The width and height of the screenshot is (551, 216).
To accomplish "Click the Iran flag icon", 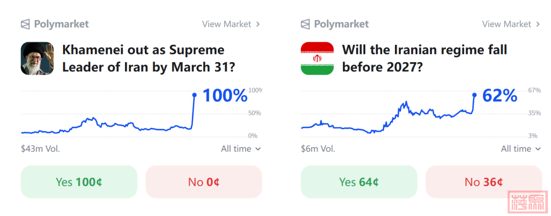I will (x=317, y=59).
